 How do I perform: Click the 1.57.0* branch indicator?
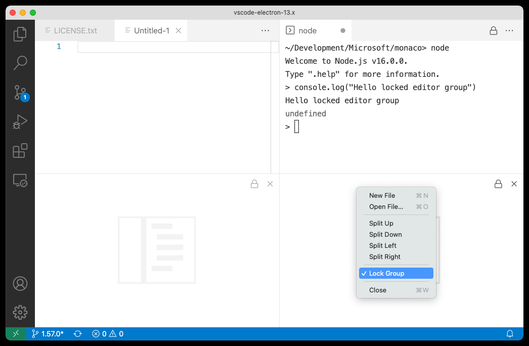48,334
